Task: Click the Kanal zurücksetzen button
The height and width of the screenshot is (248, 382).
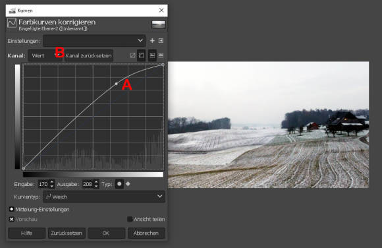Action: (89, 55)
